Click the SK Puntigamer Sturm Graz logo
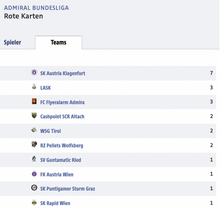 [34, 188]
